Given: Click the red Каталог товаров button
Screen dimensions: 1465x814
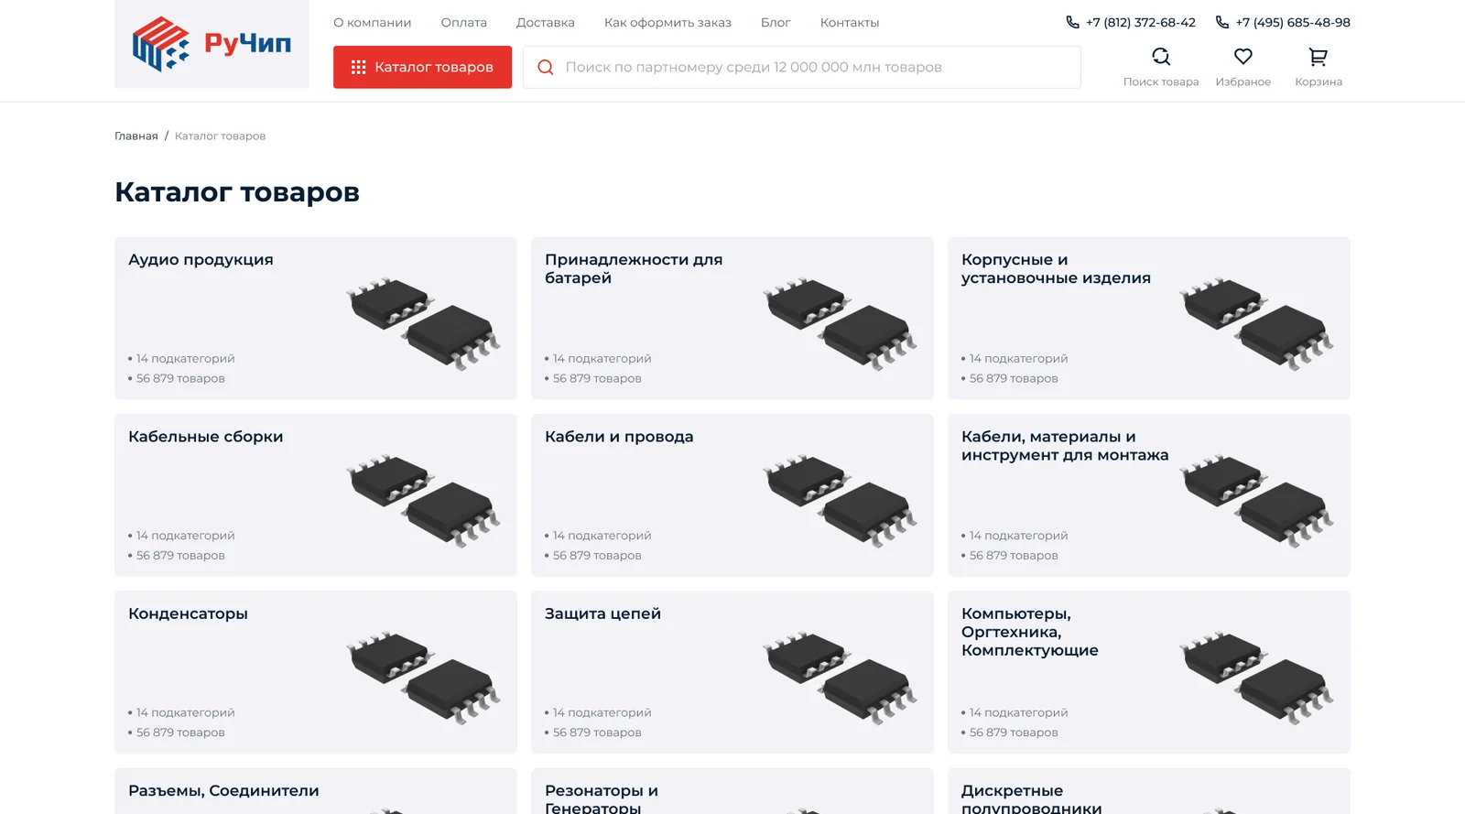Looking at the screenshot, I should pos(422,67).
